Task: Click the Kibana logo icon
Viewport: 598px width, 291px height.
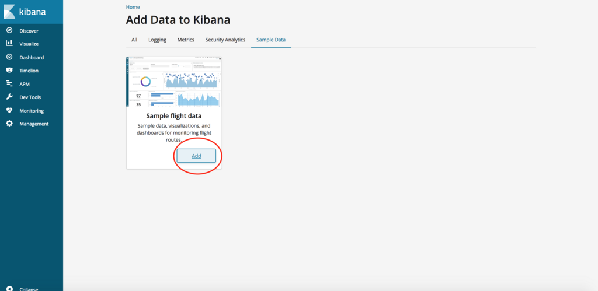Action: click(x=9, y=12)
